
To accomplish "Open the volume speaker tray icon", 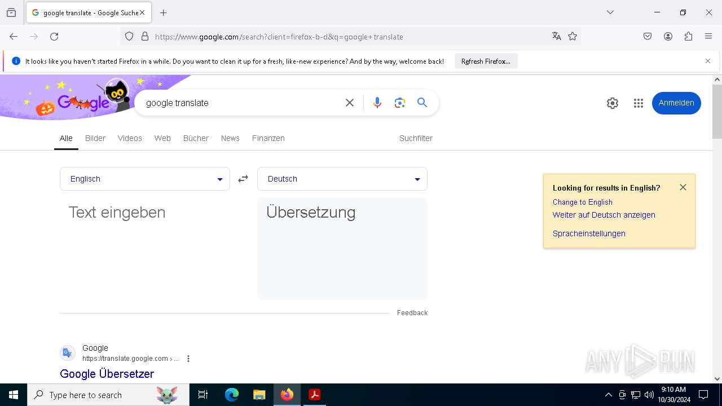I will pyautogui.click(x=649, y=395).
